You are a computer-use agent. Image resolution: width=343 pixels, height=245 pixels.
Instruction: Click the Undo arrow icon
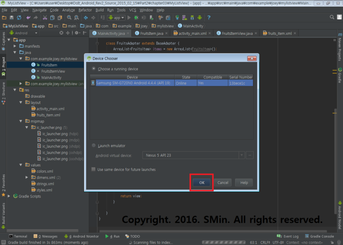(x=28, y=18)
